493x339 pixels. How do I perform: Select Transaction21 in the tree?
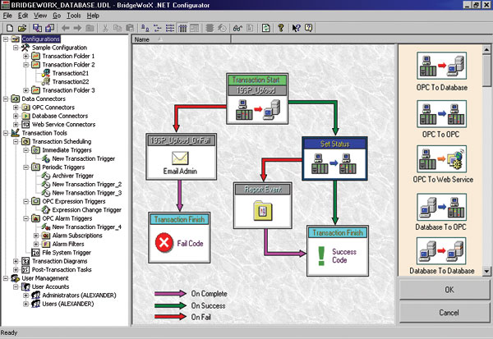click(x=71, y=73)
